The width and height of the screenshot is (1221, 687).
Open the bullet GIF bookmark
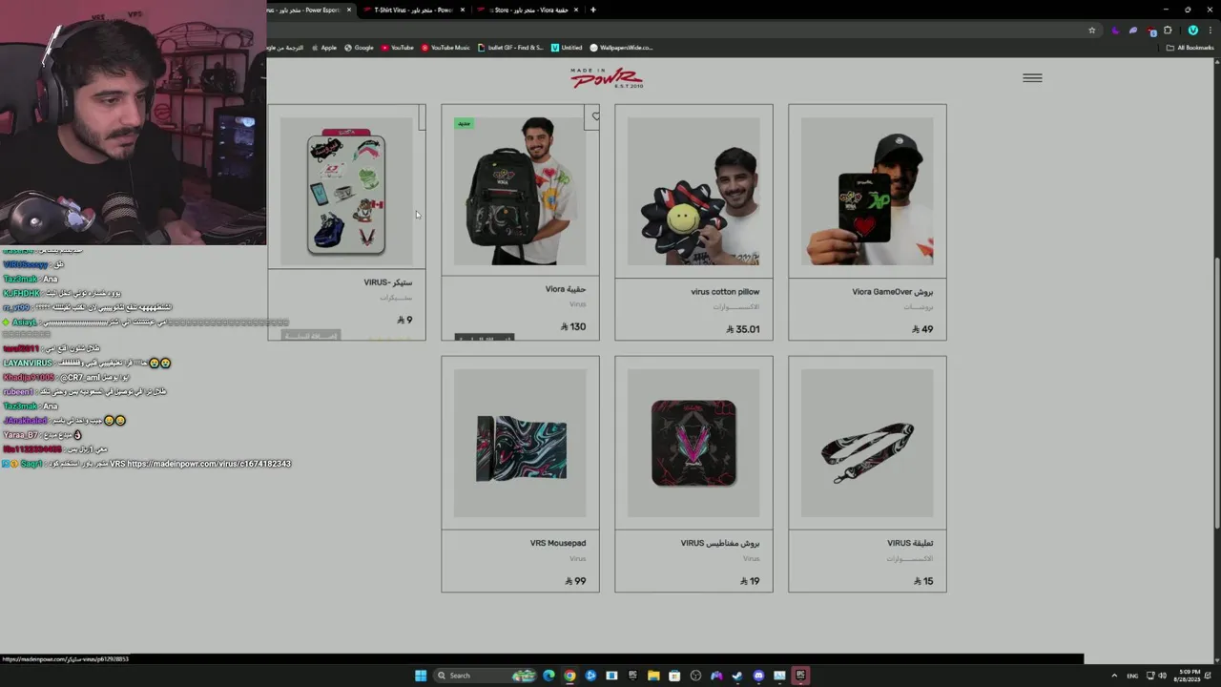510,48
